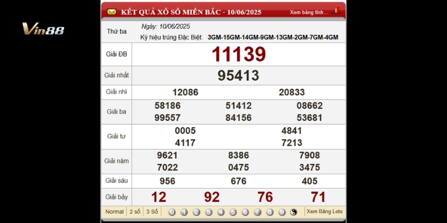447x223 pixels.
Task: Click seventh prize number 71
Action: point(318,197)
